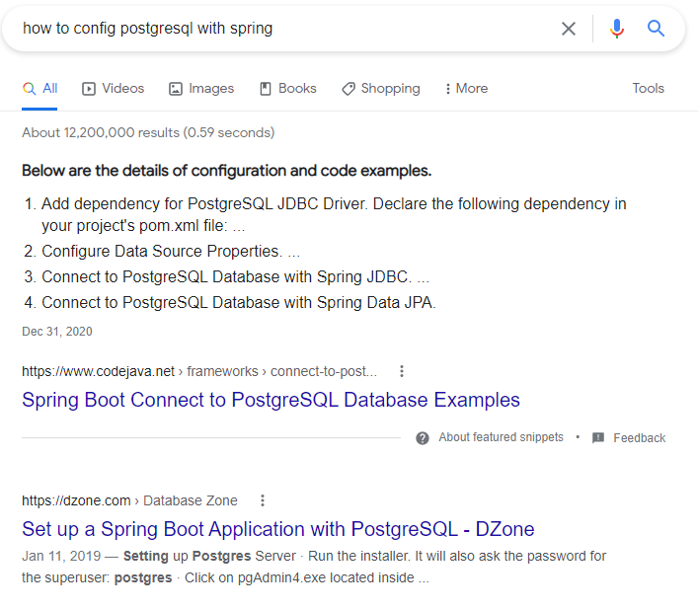Click the blue magnifier search icon

pyautogui.click(x=656, y=28)
